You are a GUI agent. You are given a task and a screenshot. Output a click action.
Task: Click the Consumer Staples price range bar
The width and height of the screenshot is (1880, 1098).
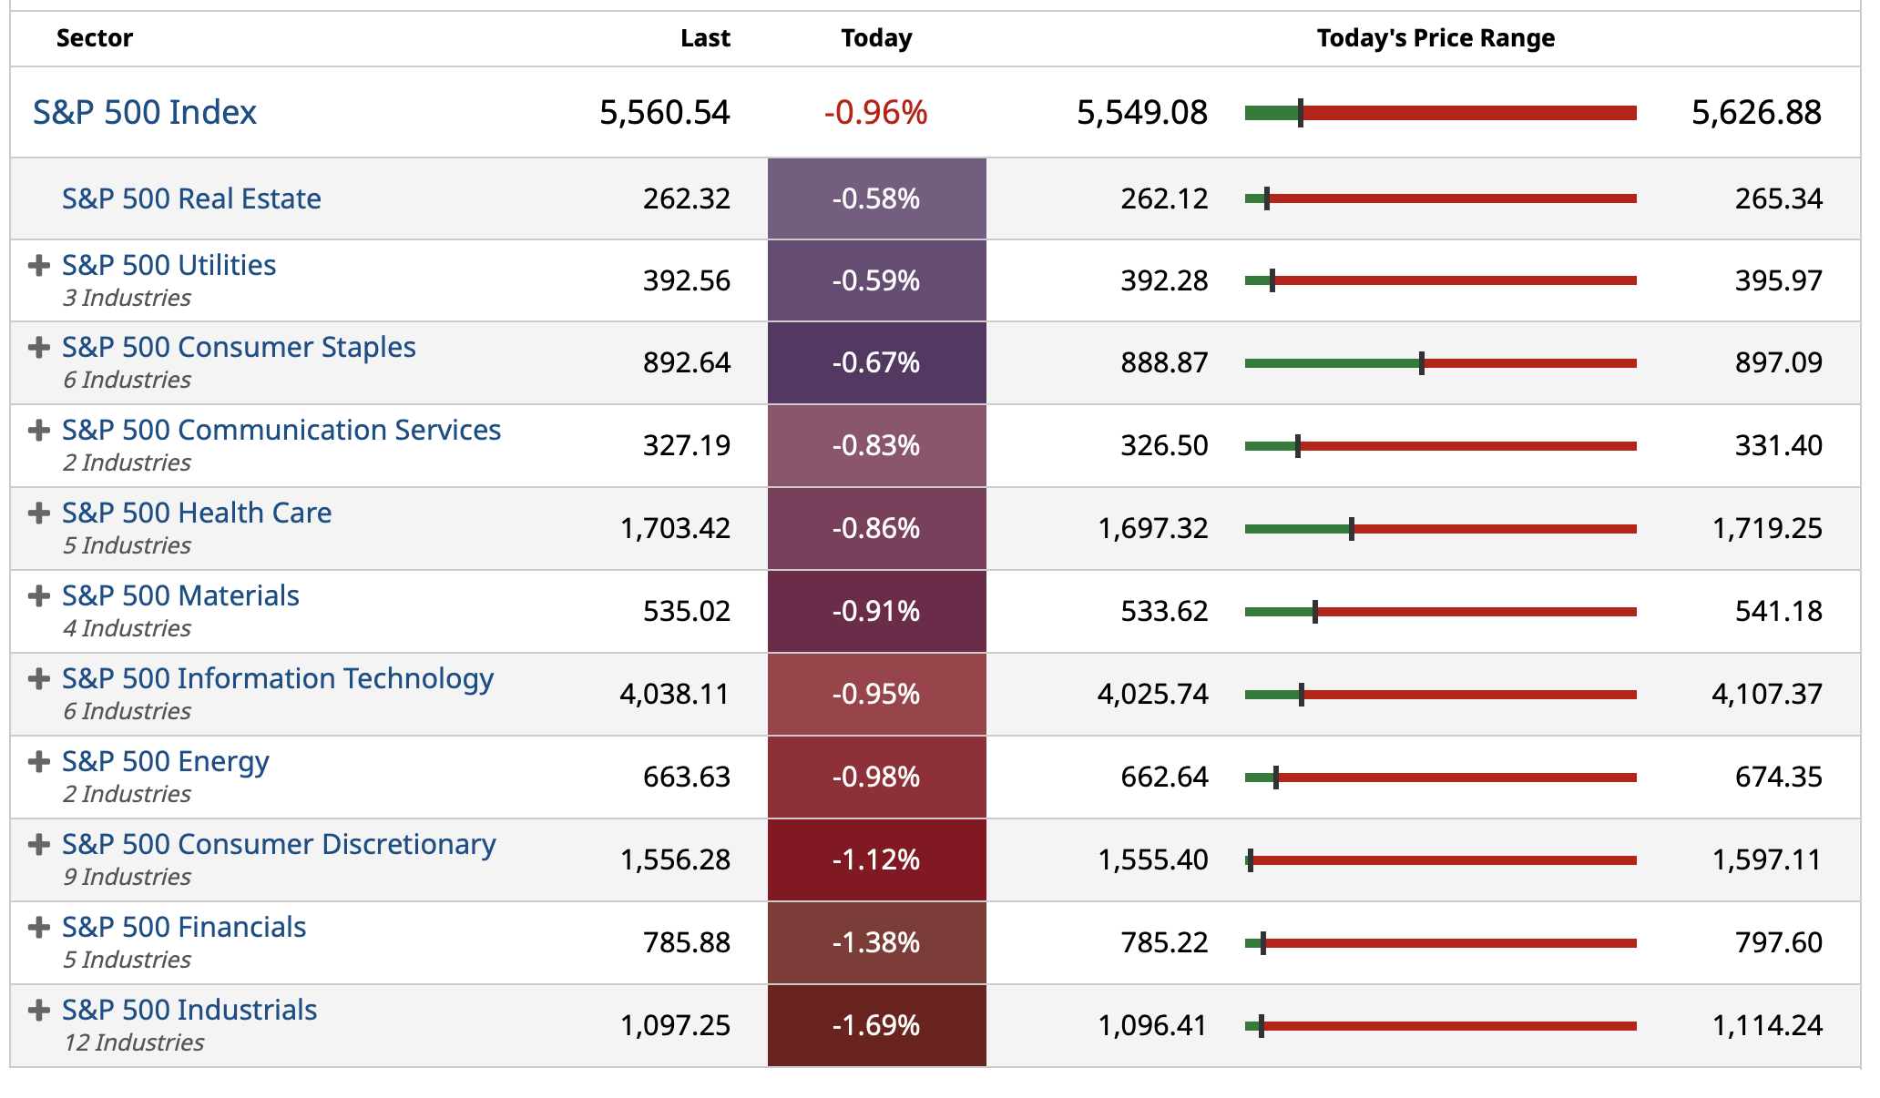click(x=1440, y=363)
